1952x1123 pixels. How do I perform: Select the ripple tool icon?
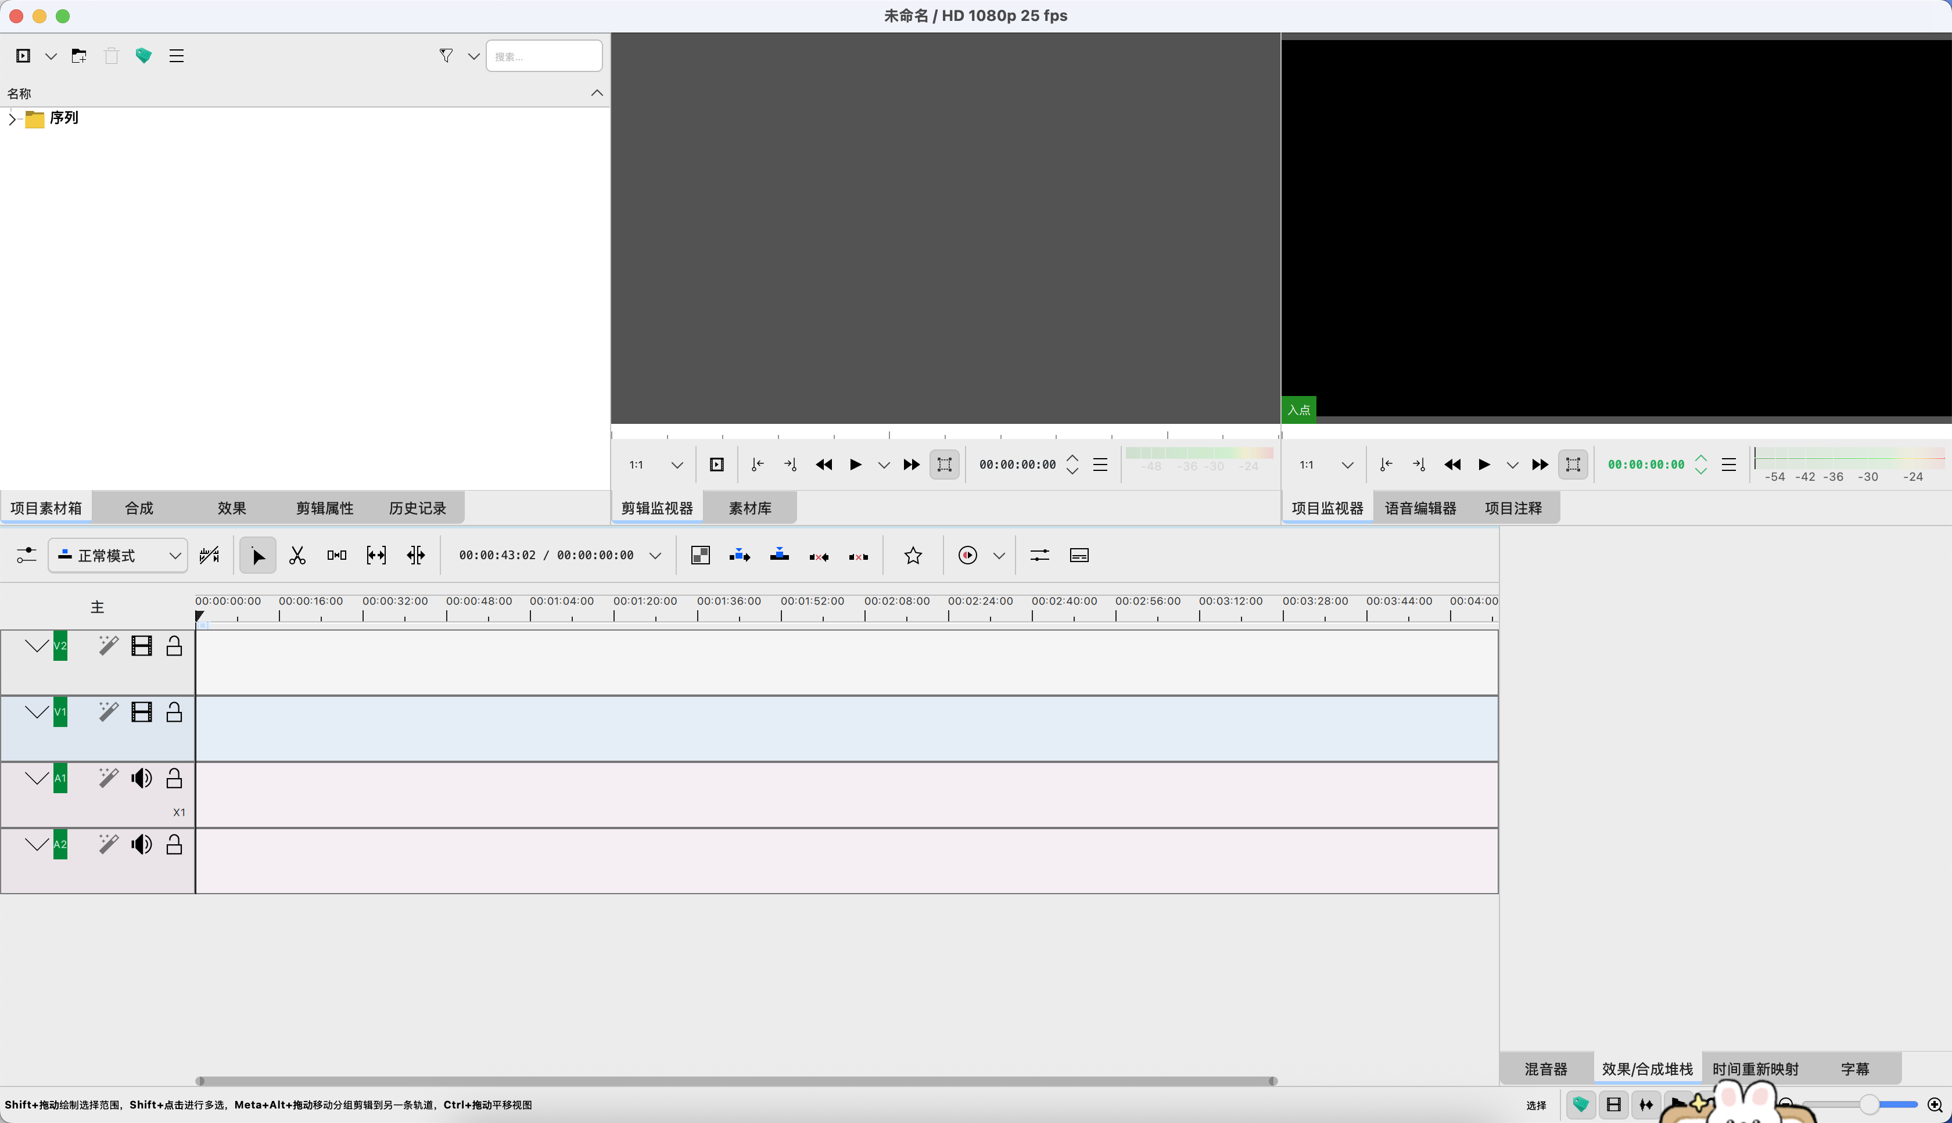(x=416, y=555)
